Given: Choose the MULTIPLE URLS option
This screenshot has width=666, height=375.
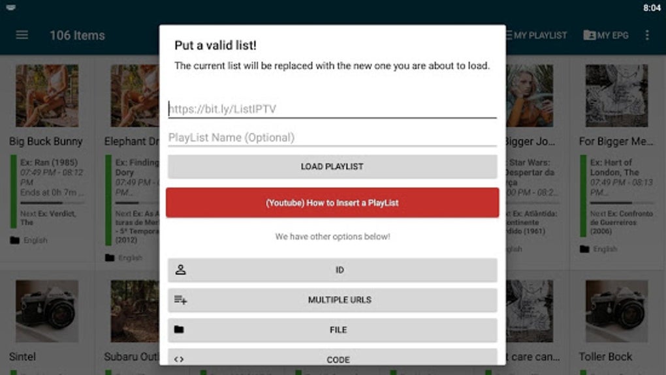Looking at the screenshot, I should pos(339,300).
